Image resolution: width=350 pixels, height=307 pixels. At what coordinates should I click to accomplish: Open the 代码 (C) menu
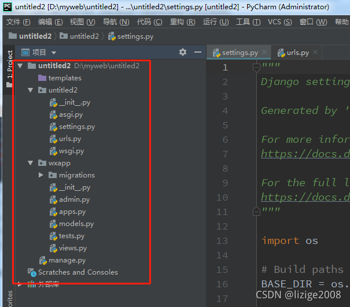[x=150, y=22]
